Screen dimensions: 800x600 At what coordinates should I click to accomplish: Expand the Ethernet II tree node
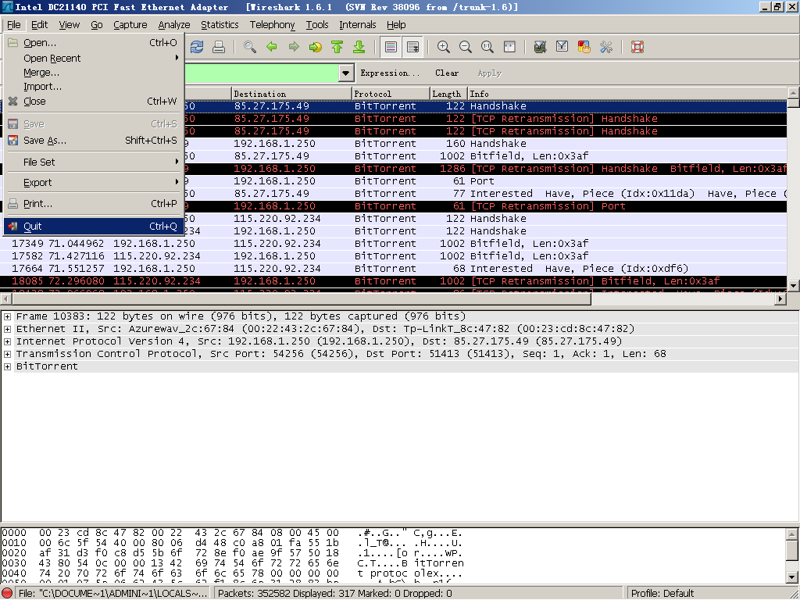tap(8, 329)
